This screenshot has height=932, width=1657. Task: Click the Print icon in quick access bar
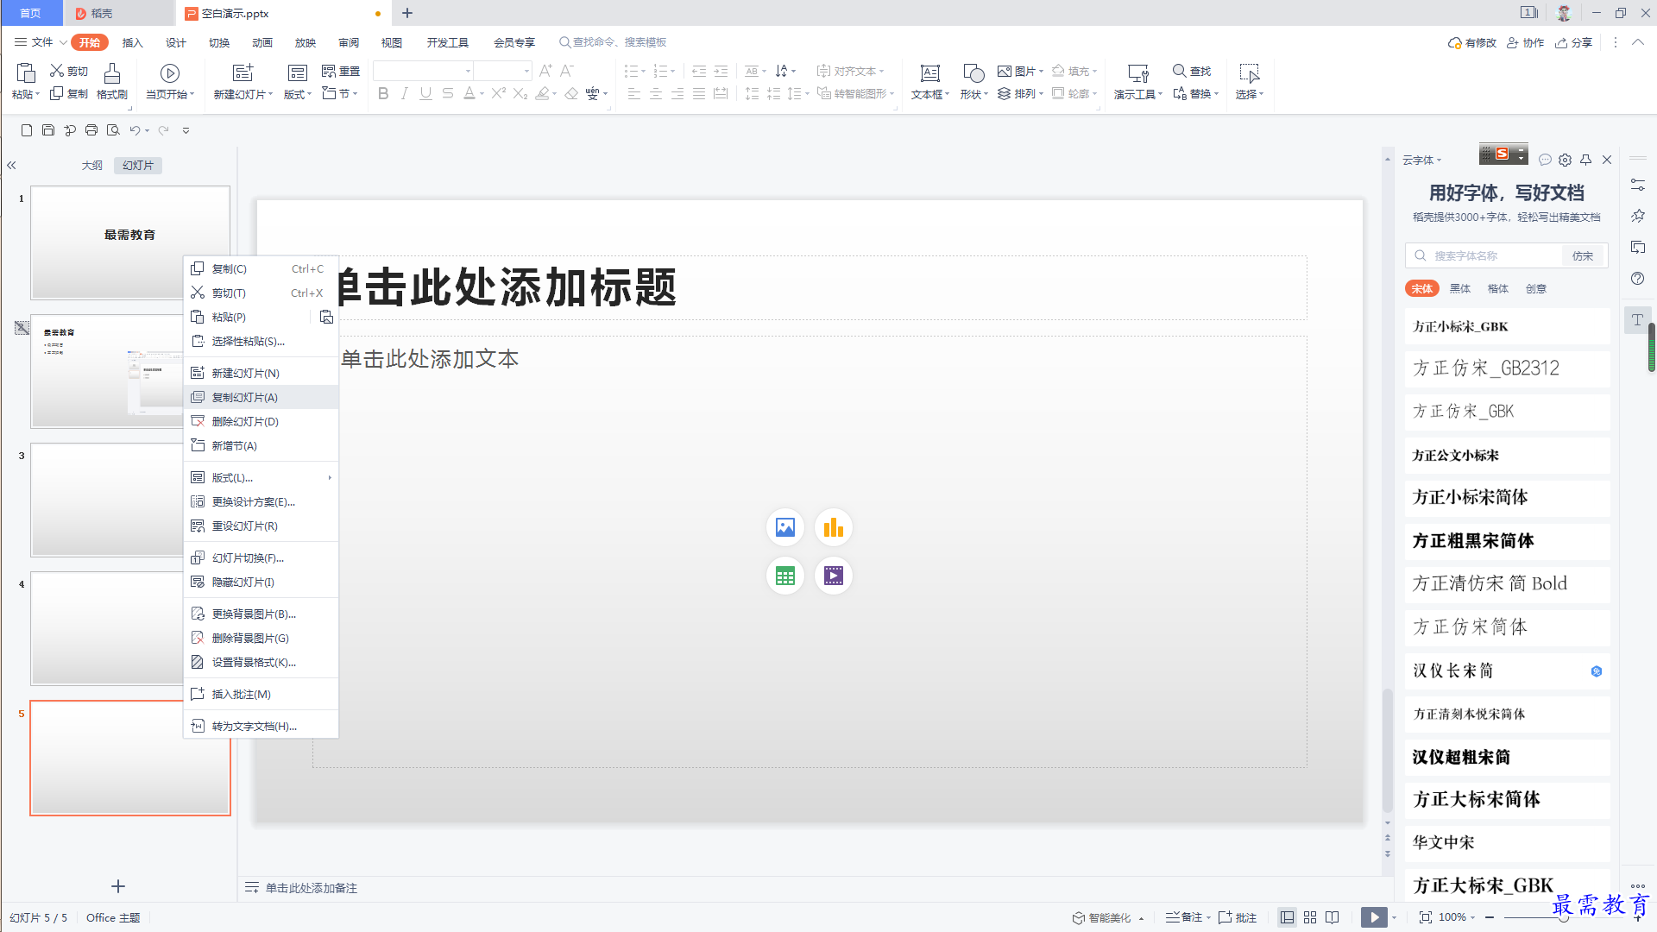91,130
